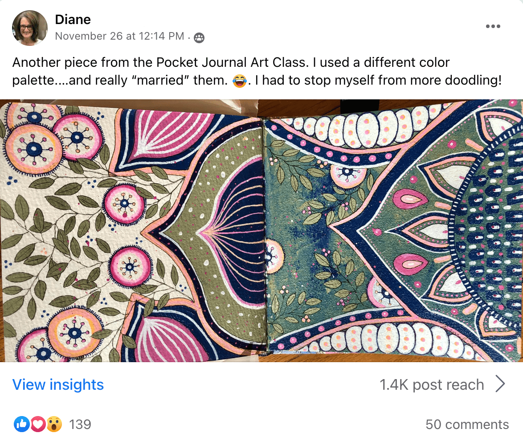The height and width of the screenshot is (441, 523).
Task: Click the Wow reaction emoji icon
Action: tap(54, 424)
